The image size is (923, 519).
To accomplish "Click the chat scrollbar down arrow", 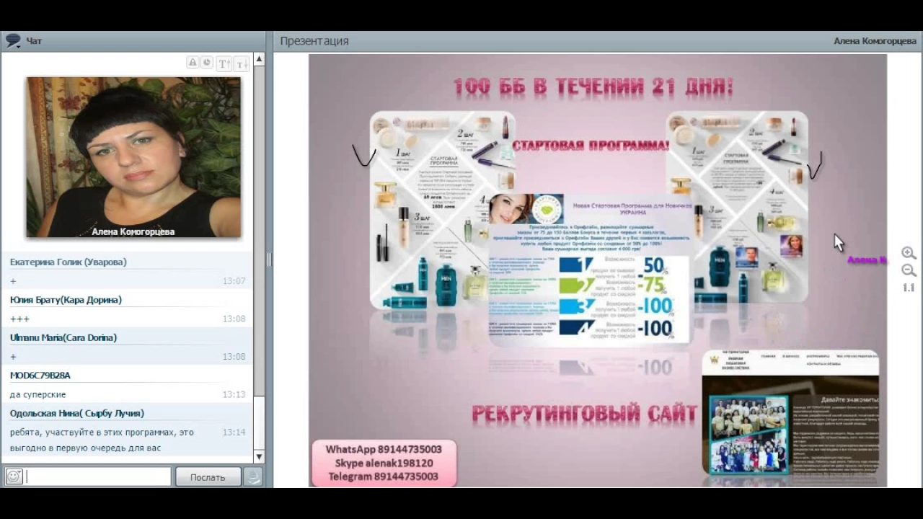I will coord(260,457).
